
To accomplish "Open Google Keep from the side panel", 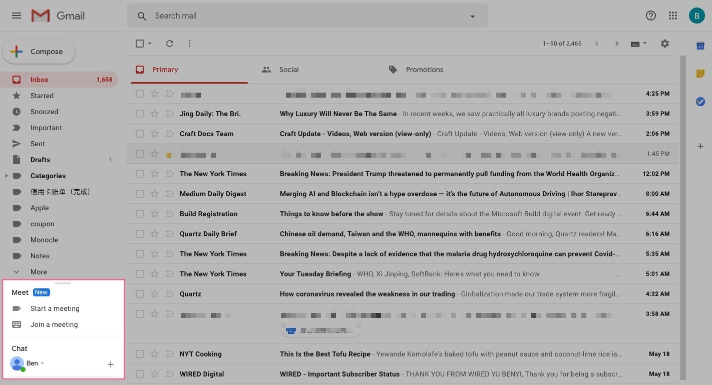I will coord(700,74).
